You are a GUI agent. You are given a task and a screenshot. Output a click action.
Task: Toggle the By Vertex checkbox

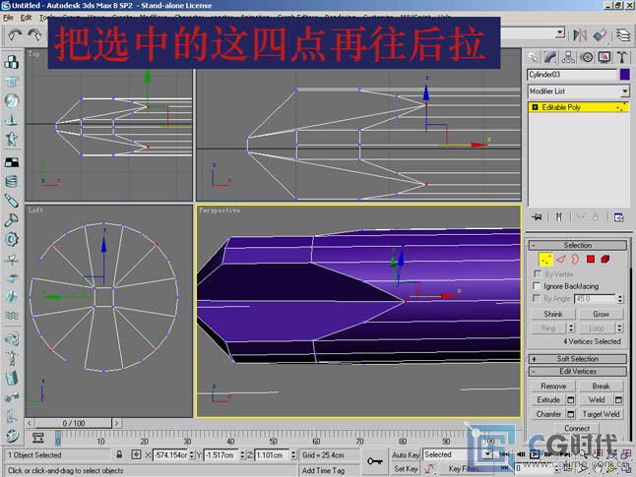538,274
